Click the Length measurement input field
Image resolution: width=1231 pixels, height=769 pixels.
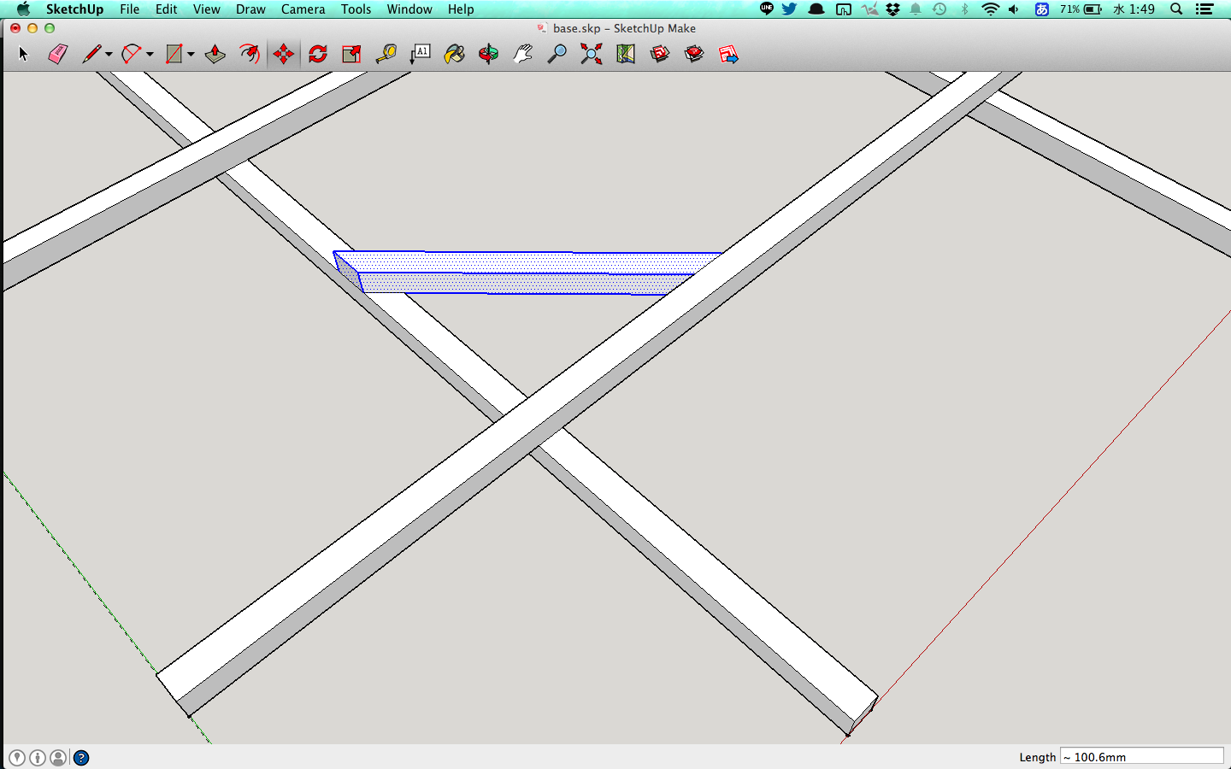[1141, 757]
